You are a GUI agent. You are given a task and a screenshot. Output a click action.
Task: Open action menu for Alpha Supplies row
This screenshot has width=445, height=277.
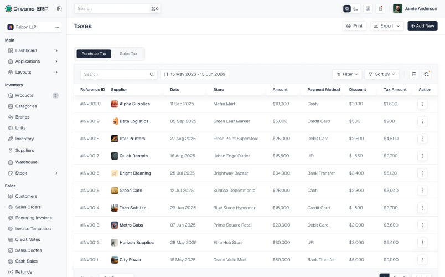422,104
